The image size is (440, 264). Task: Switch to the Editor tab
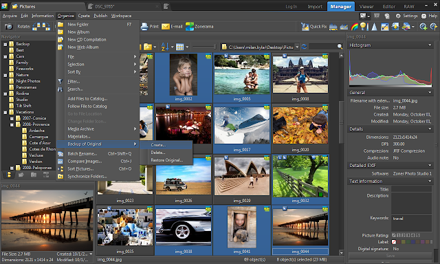388,6
